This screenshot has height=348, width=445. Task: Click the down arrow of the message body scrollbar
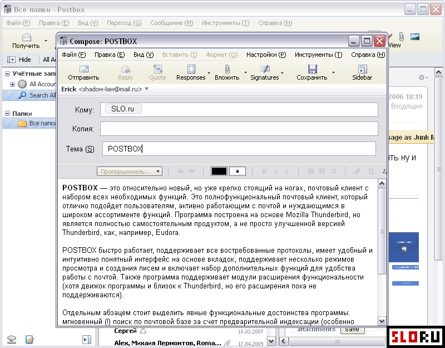coord(382,321)
